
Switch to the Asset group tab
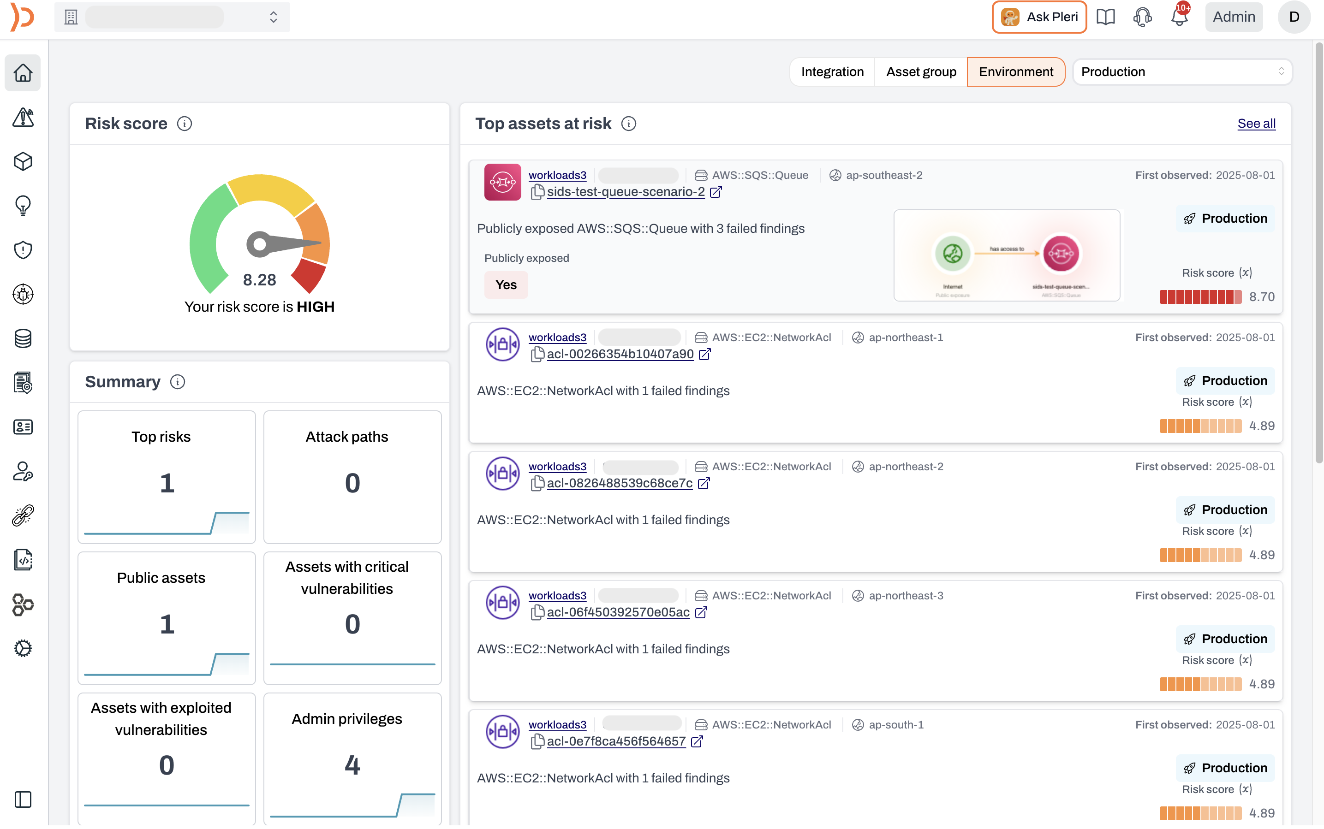[x=920, y=71]
